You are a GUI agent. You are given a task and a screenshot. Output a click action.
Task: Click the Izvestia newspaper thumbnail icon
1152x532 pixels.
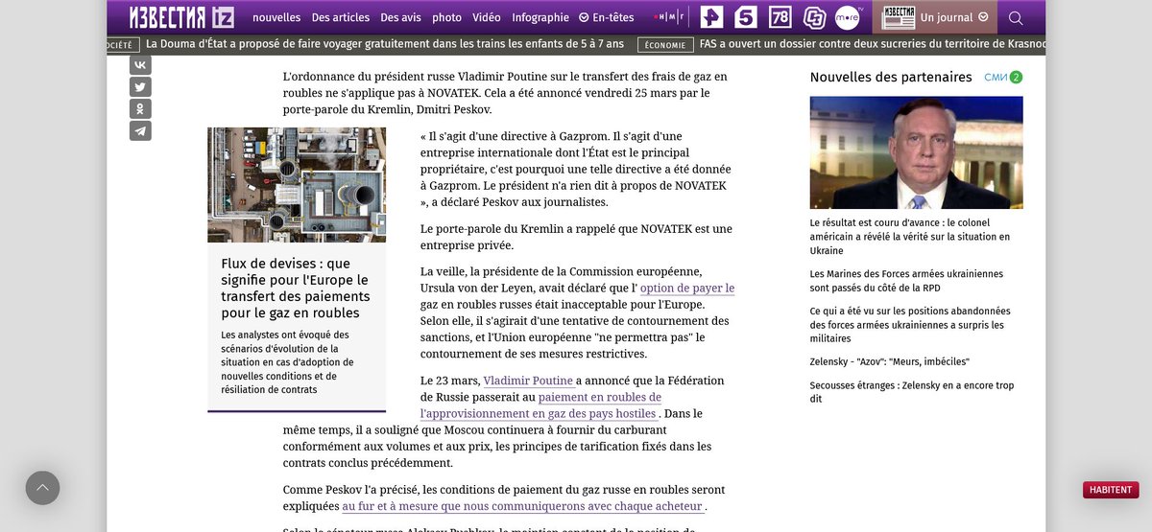[900, 17]
